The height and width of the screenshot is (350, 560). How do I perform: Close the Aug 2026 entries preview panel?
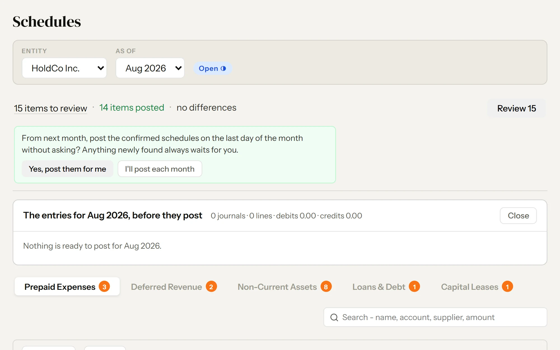(518, 216)
